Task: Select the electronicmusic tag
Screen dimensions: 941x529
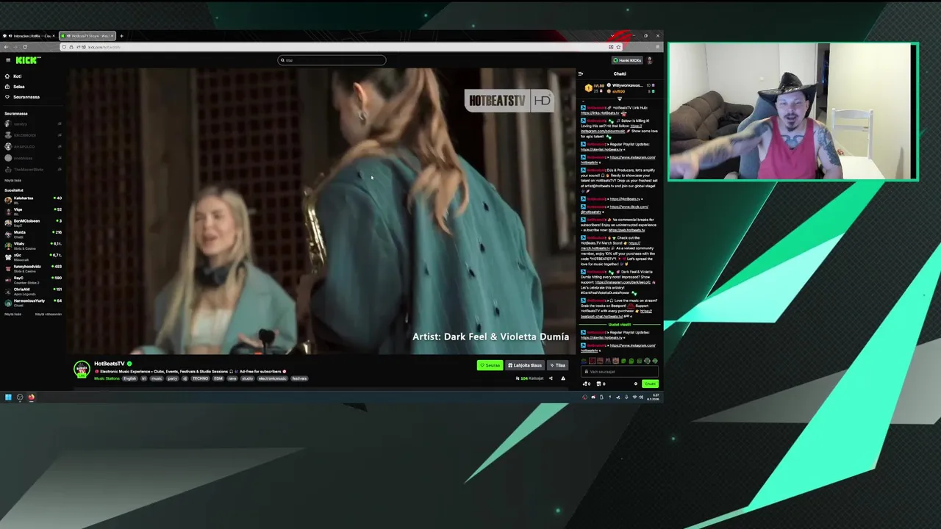Action: [x=272, y=378]
